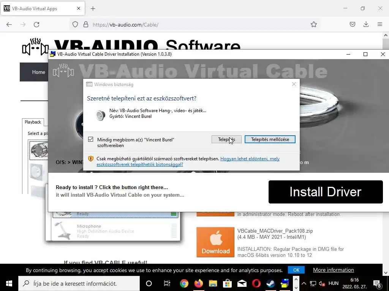
Task: Accept cookies with the OK button
Action: [296, 270]
